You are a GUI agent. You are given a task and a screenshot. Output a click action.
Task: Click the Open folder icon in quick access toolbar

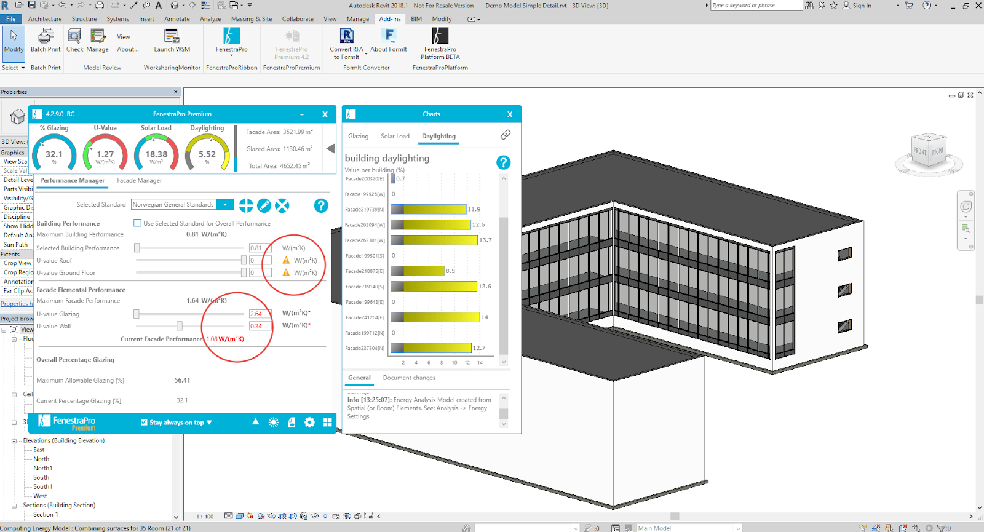19,6
